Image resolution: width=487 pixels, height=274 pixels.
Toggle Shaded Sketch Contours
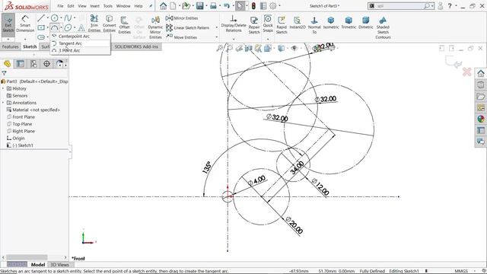(383, 27)
